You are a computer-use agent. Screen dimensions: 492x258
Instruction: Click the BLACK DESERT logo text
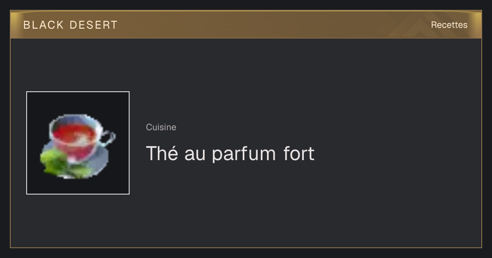71,25
